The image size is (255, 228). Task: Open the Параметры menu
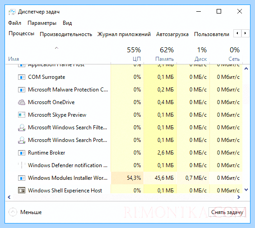tap(42, 23)
